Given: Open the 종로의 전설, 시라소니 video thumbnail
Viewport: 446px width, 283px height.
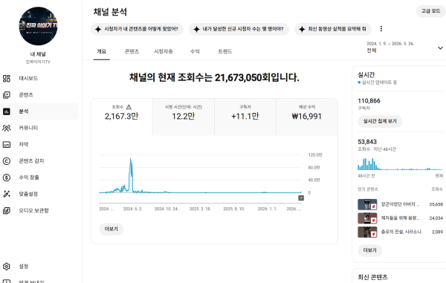Looking at the screenshot, I should click(367, 232).
